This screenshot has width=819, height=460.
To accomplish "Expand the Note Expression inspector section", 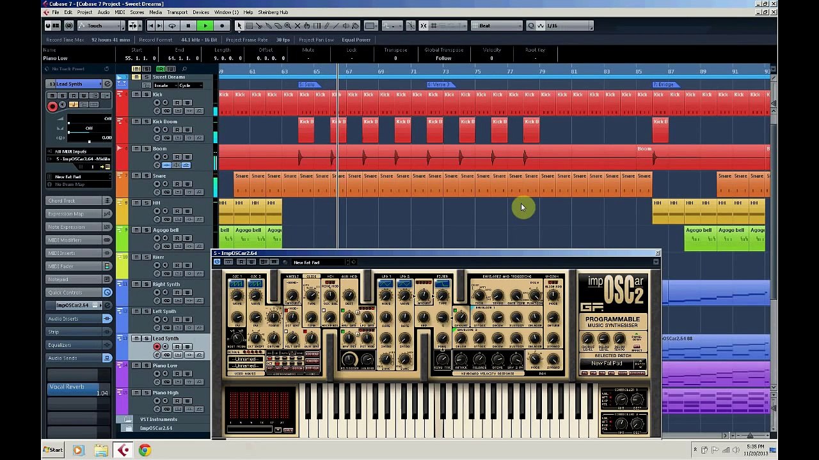I will pyautogui.click(x=79, y=227).
